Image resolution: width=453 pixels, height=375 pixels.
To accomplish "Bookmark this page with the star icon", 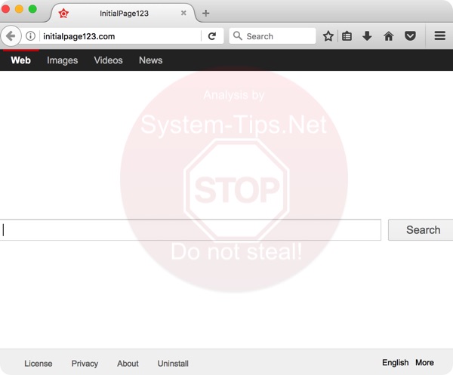I will point(328,36).
